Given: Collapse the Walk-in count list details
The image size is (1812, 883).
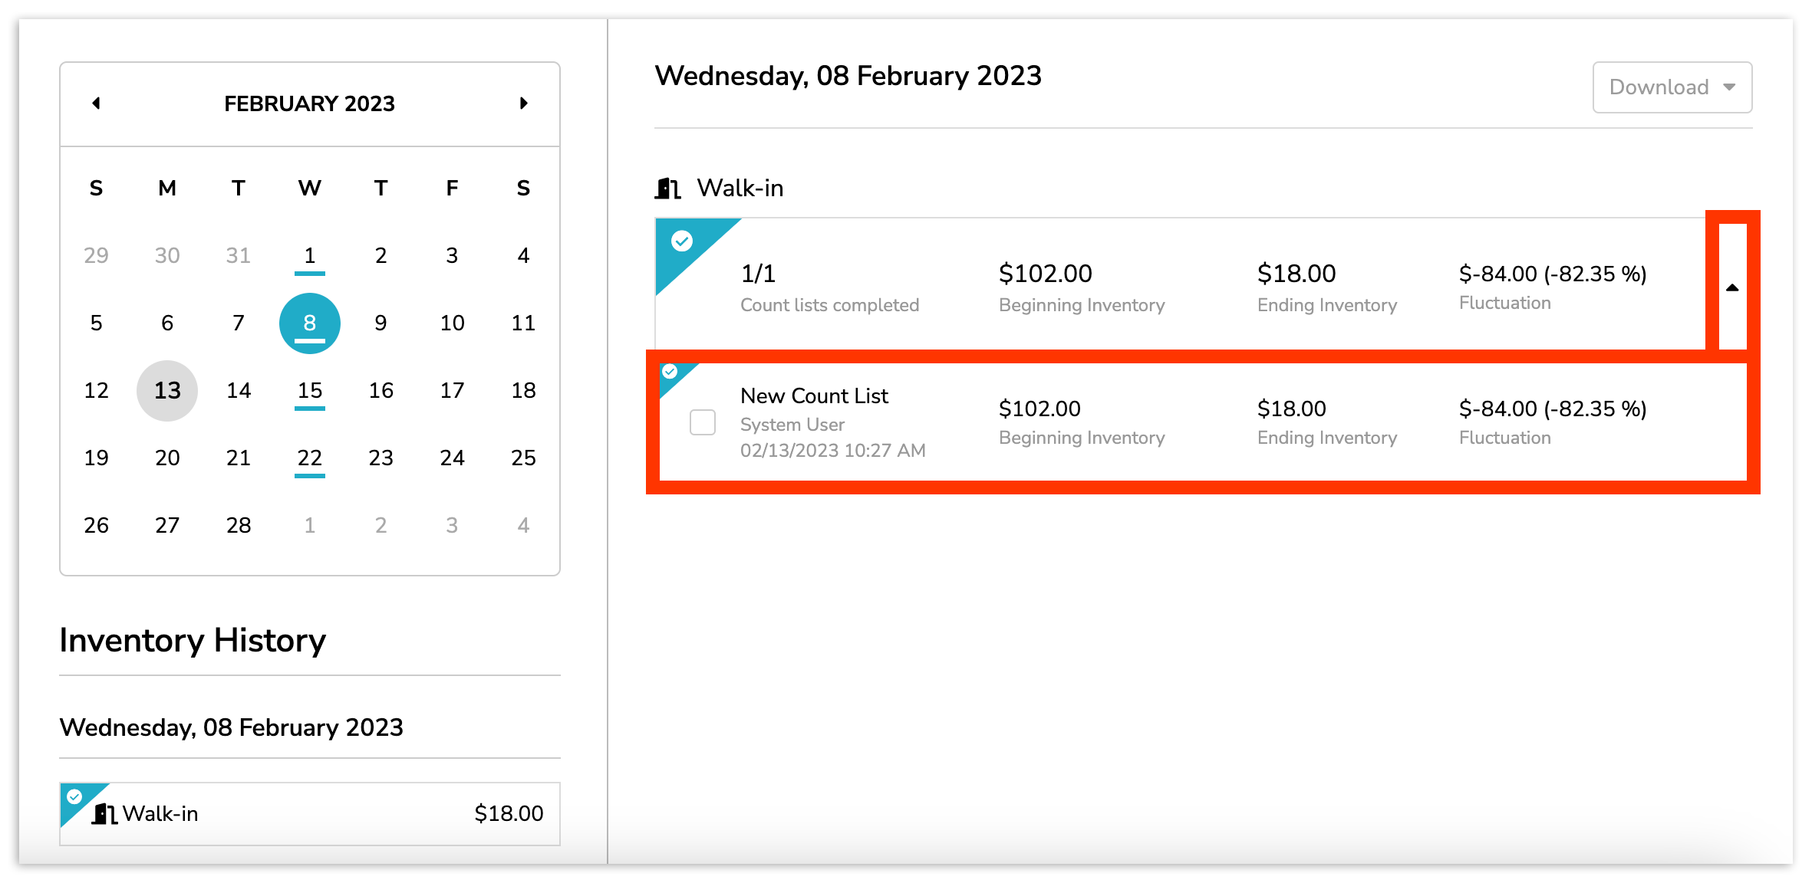Looking at the screenshot, I should 1732,287.
